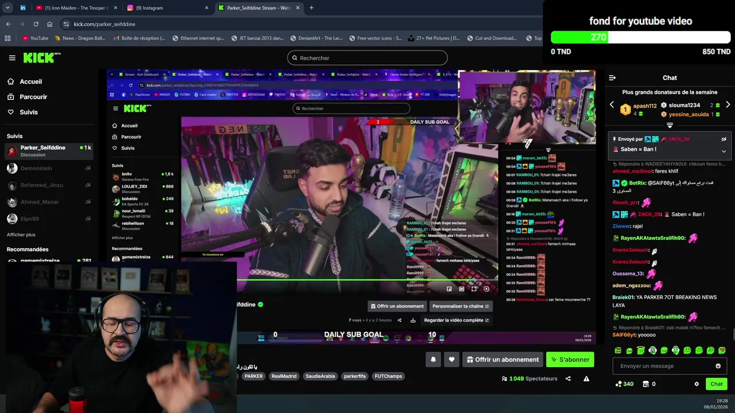This screenshot has width=735, height=413.
Task: Open Suivis in the sidebar
Action: click(x=29, y=112)
